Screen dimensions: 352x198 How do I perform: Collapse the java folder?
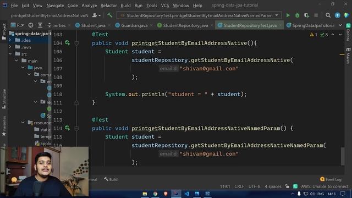[23, 68]
